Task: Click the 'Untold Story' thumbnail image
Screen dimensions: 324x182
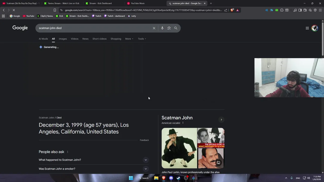Action: tap(211, 138)
